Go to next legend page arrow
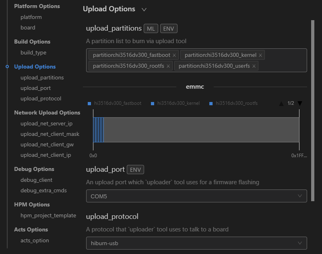 point(300,103)
